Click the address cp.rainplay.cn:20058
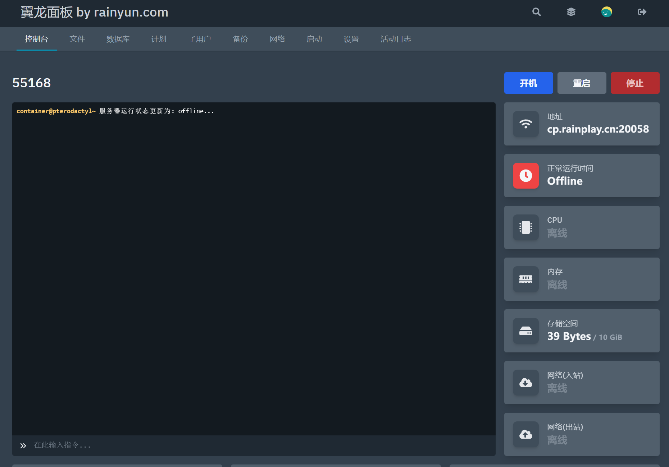 click(598, 129)
